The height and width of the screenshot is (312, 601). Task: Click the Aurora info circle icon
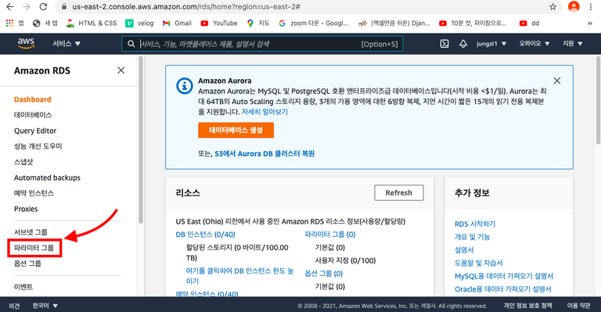click(x=185, y=86)
